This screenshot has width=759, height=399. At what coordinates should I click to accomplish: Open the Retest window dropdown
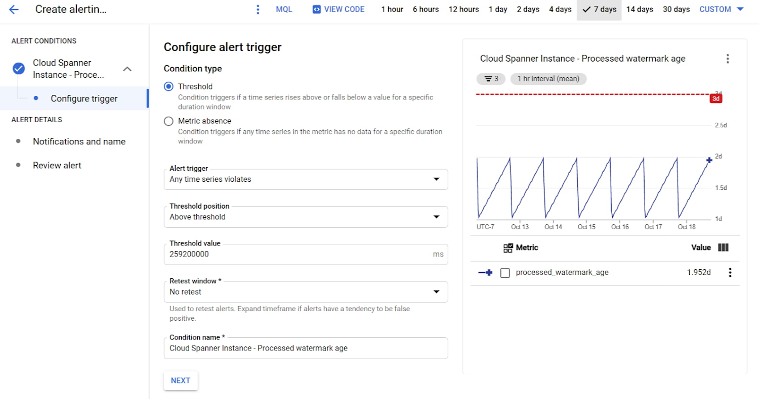pos(306,292)
